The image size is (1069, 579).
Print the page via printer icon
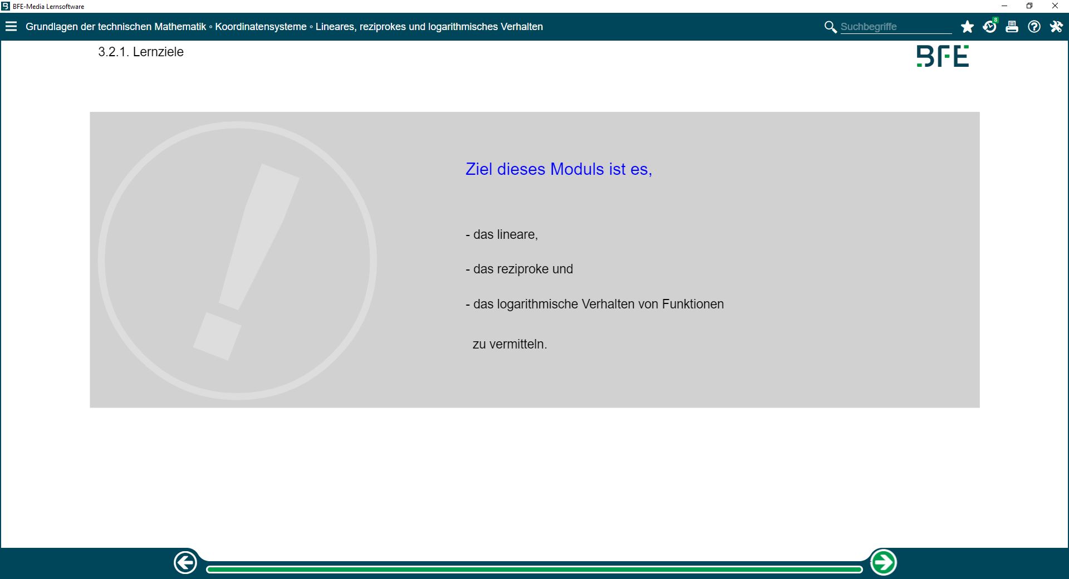tap(1012, 27)
